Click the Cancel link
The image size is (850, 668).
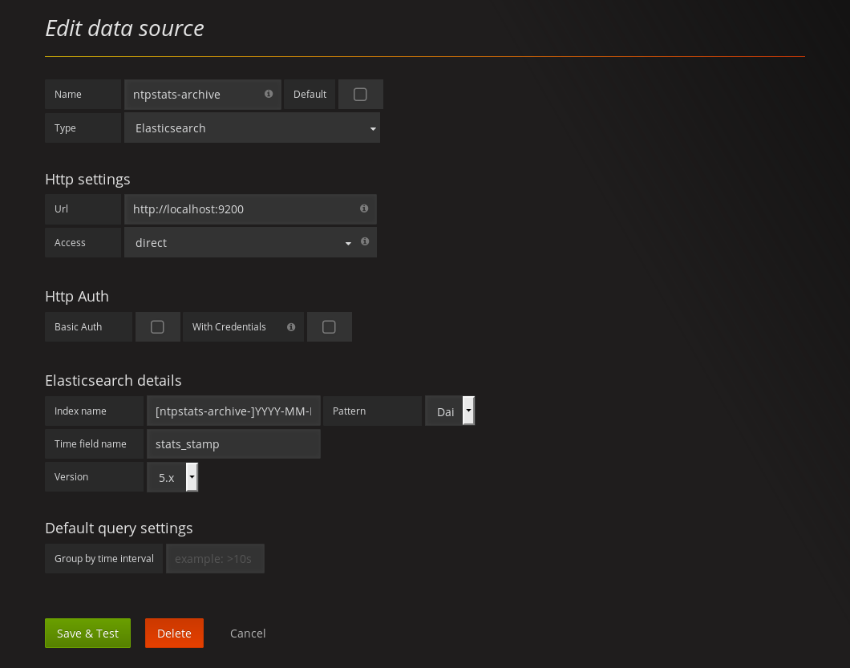tap(248, 634)
